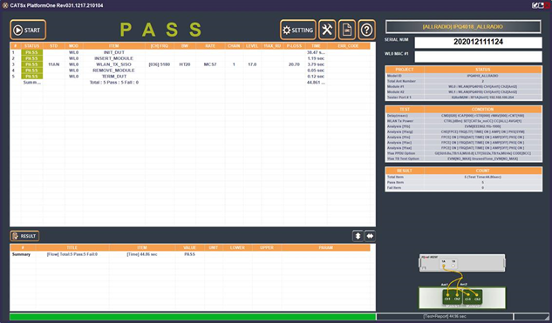The width and height of the screenshot is (552, 323).
Task: Select the REMOVE_MODULE test row
Action: (190, 71)
